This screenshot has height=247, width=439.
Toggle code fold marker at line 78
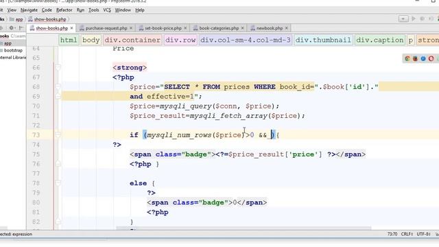click(58, 183)
